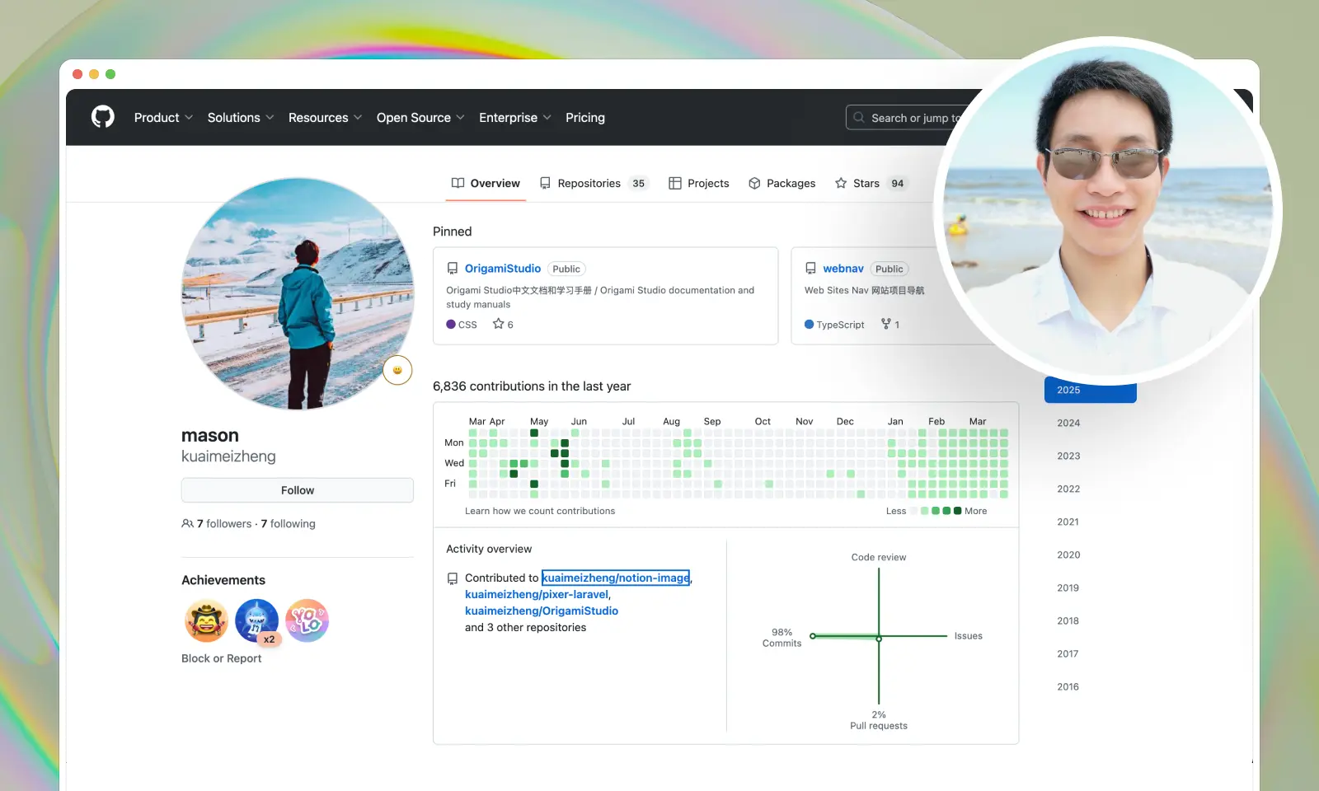Switch to the Overview tab

click(x=486, y=183)
